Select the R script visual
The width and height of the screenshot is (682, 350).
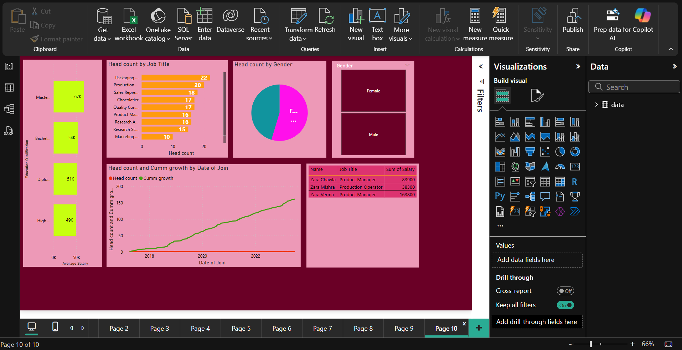[575, 182]
